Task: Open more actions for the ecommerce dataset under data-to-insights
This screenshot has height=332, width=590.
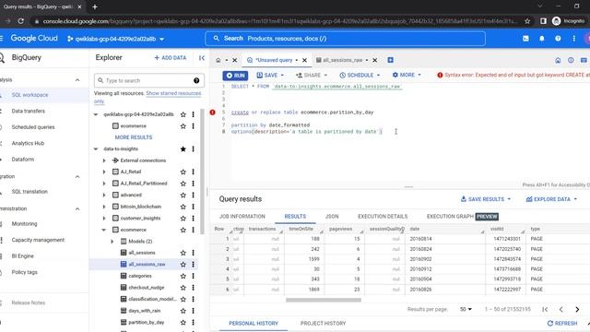Action: (193, 230)
